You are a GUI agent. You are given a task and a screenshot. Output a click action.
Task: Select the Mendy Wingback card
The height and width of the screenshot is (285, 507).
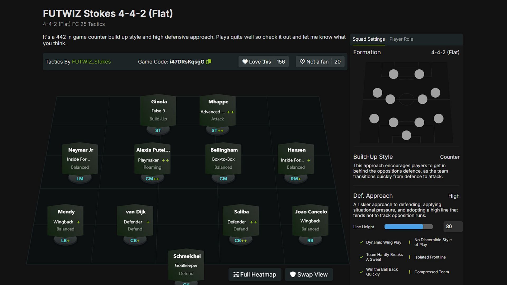[65, 220]
